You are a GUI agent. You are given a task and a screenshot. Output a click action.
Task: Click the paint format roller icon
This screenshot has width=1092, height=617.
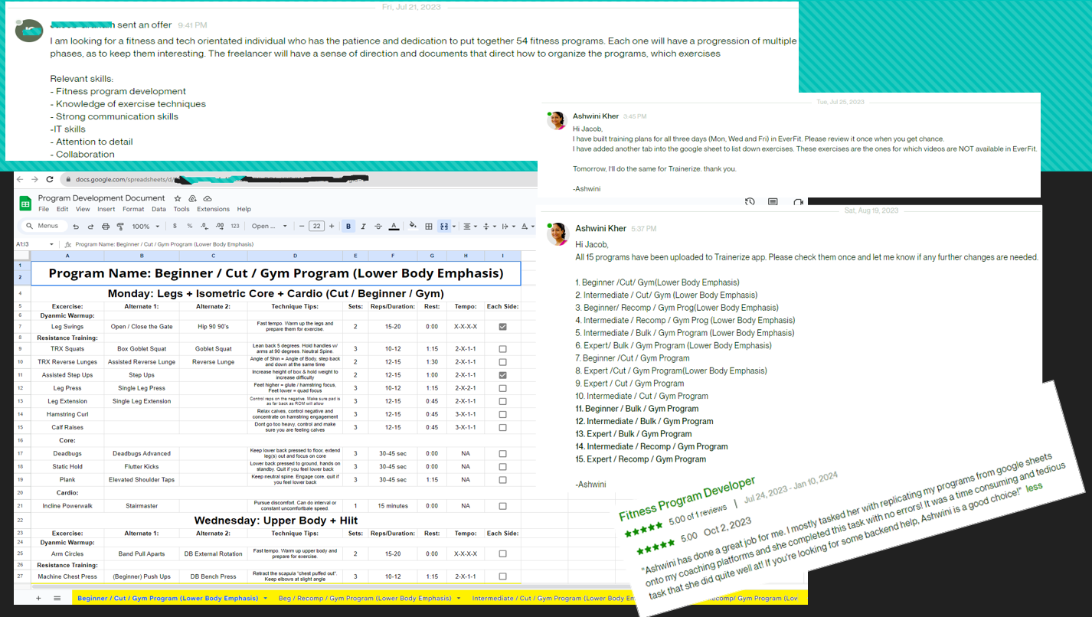120,227
